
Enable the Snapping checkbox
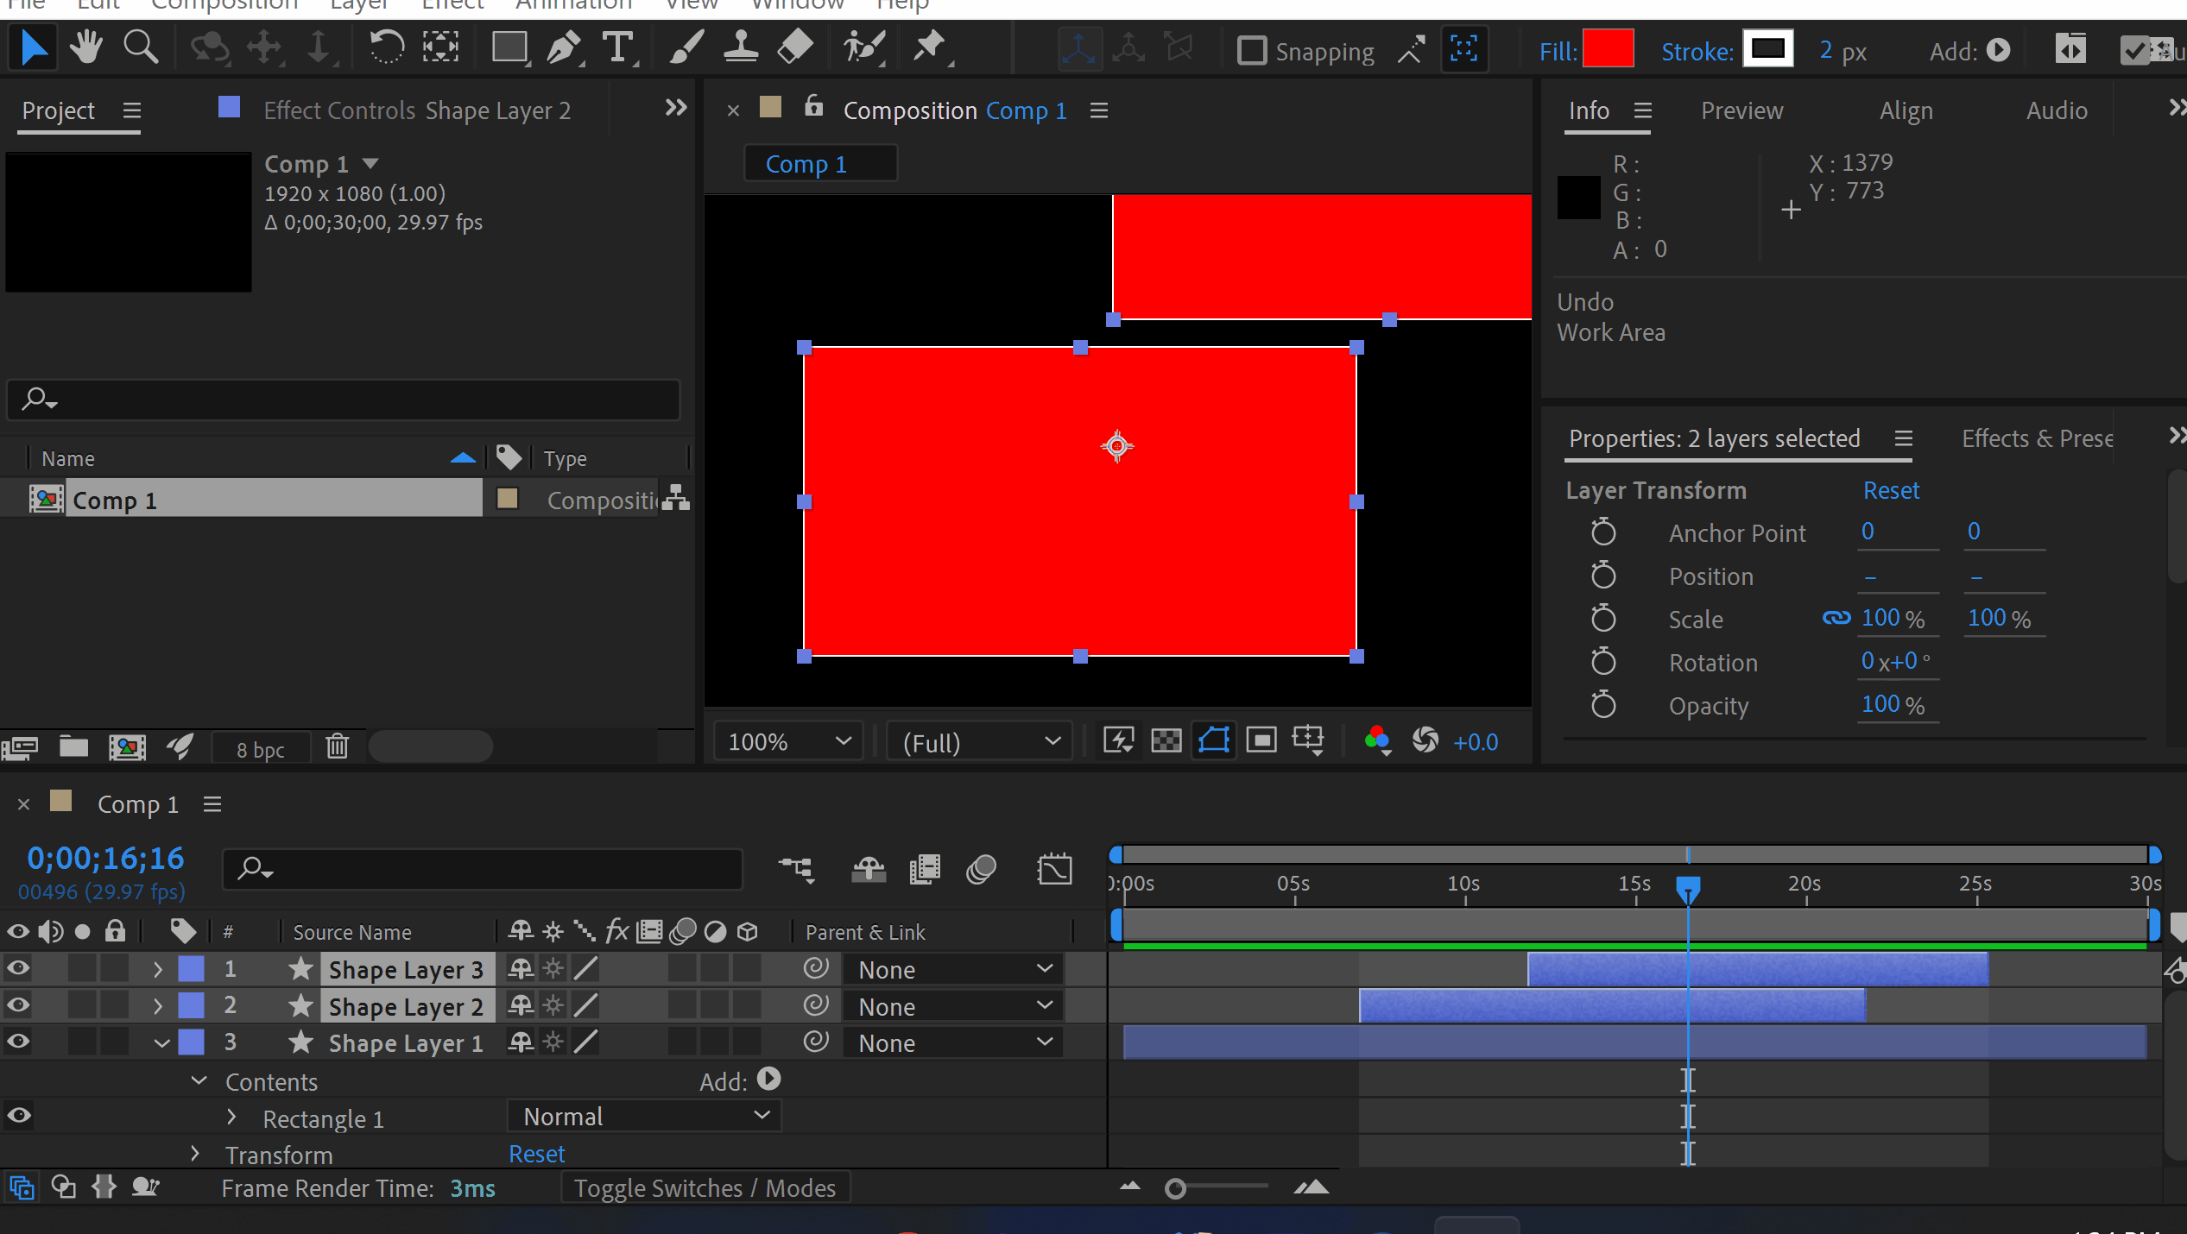(1251, 51)
